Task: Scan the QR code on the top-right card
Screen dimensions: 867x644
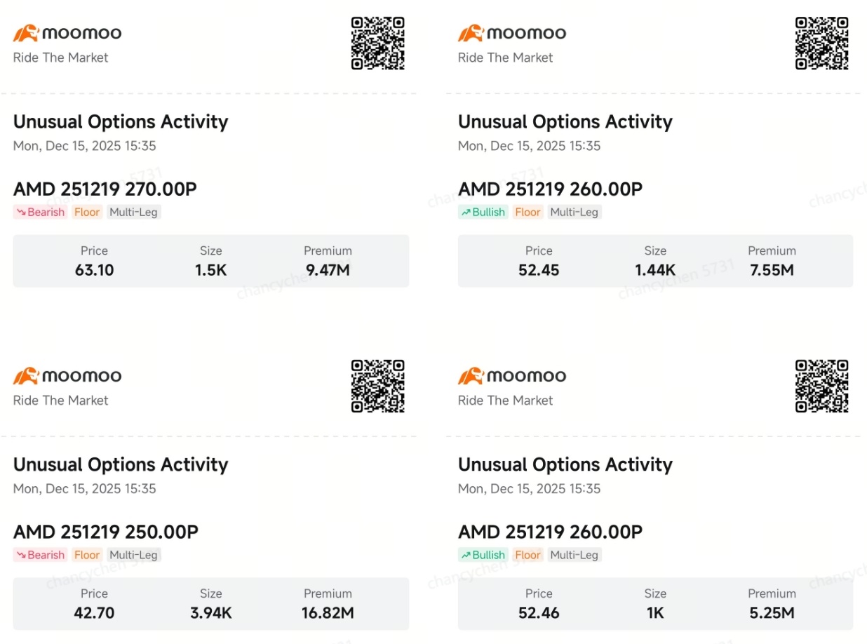Action: click(822, 43)
